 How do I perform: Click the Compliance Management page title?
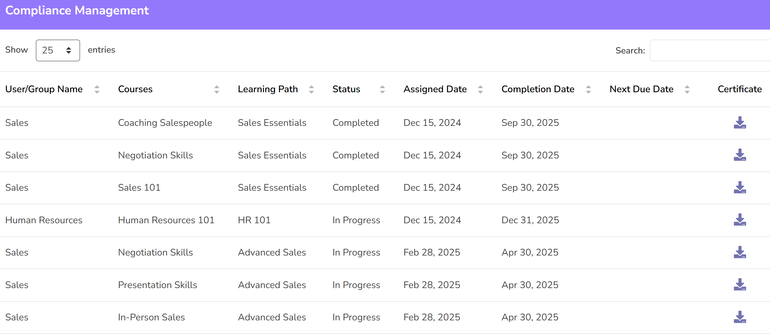point(77,11)
